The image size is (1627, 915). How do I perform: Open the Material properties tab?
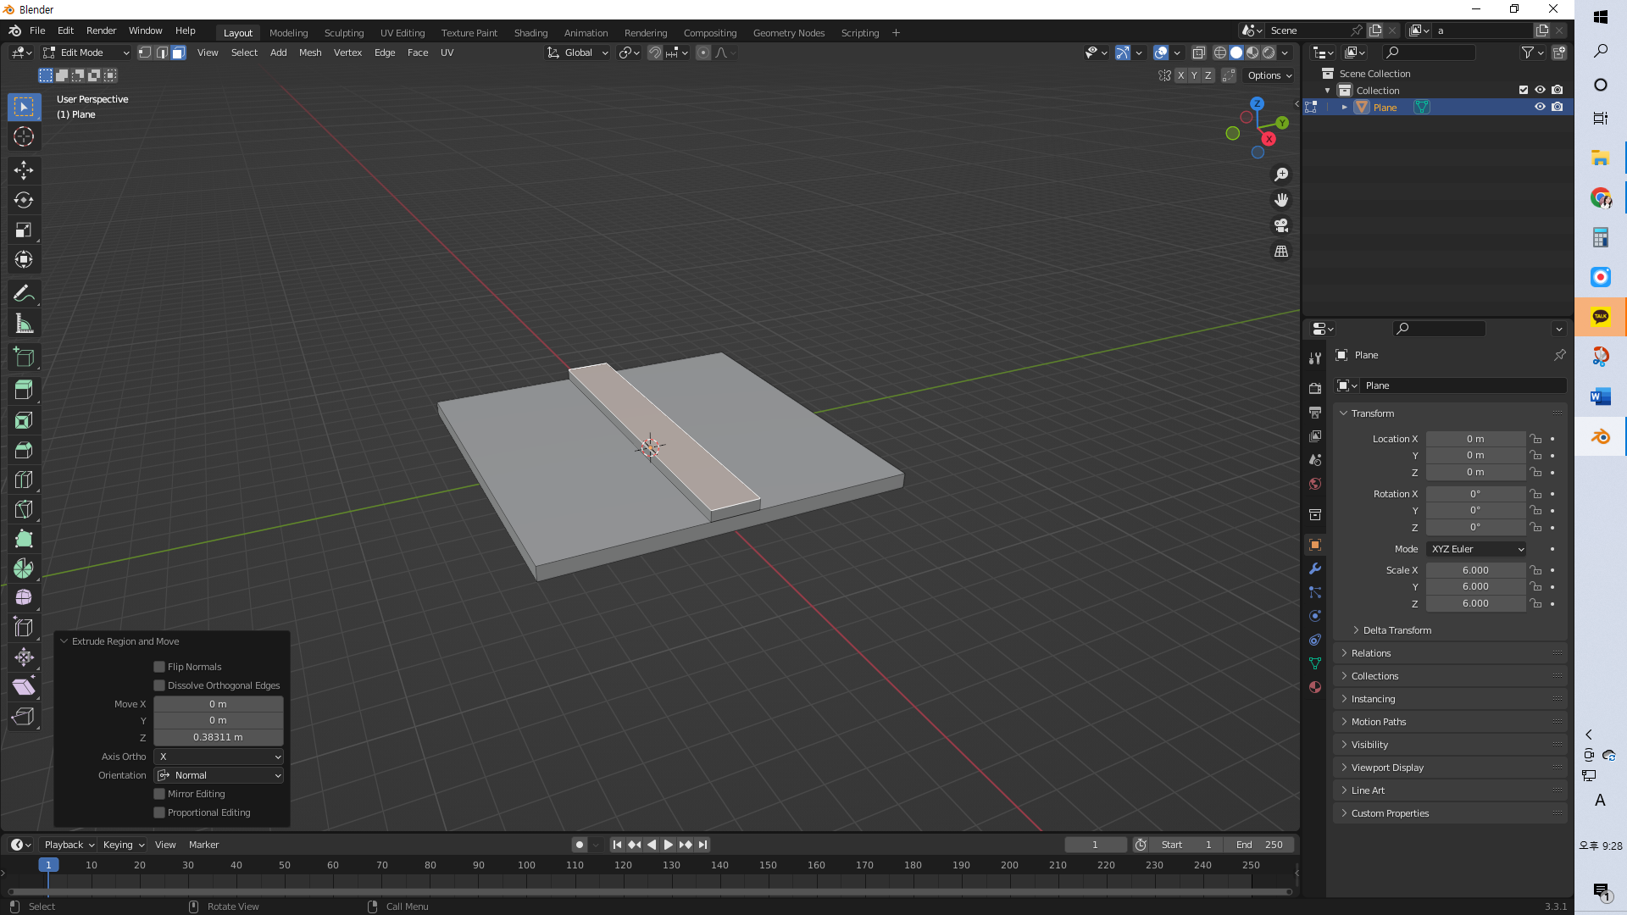click(x=1315, y=687)
